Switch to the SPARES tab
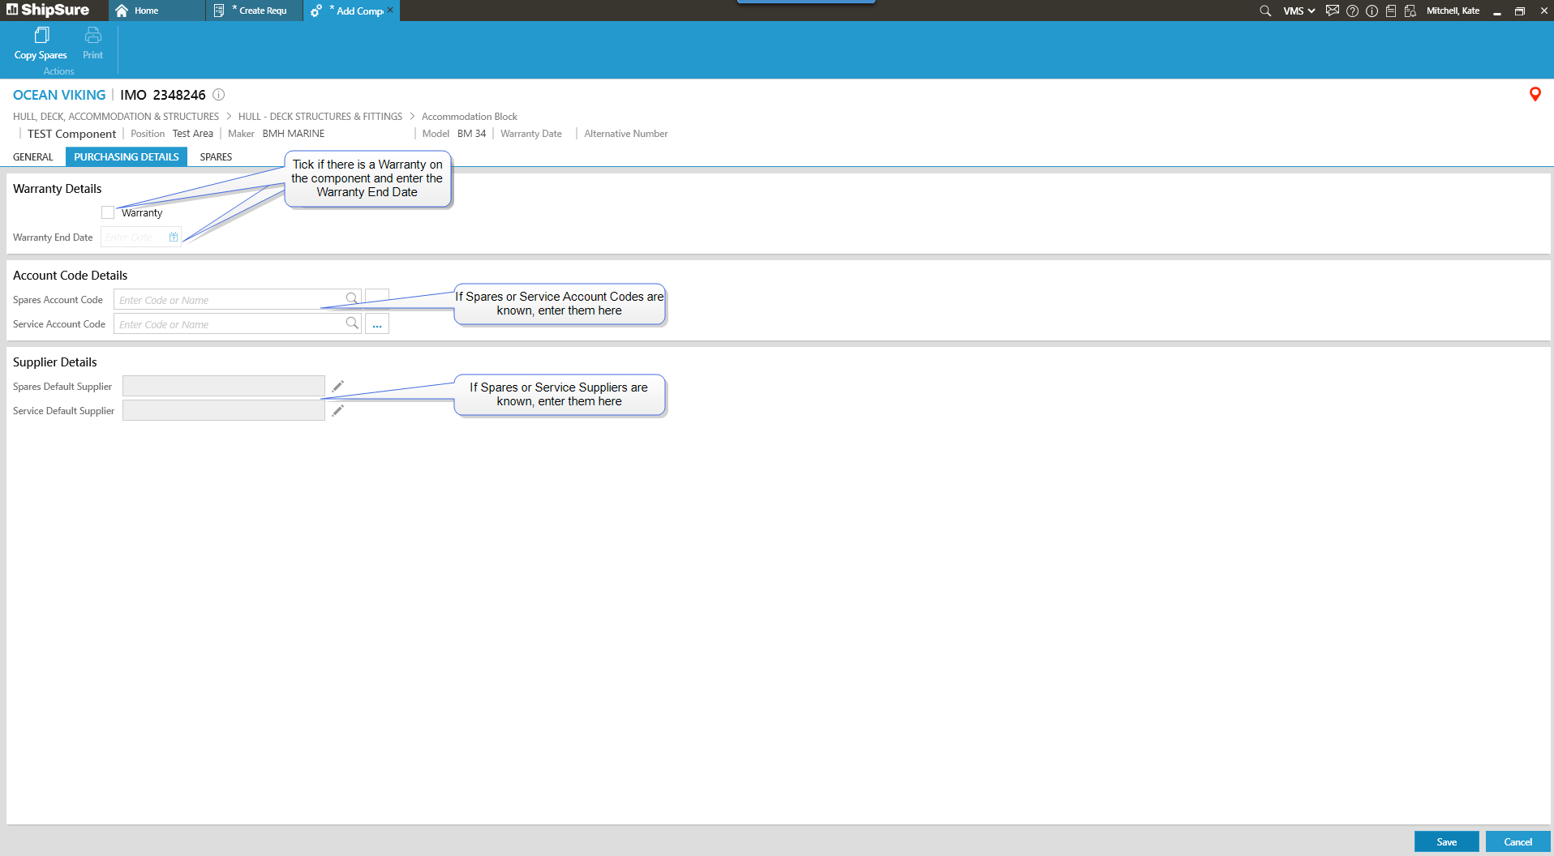Screen dimensions: 1554x856 click(x=216, y=156)
